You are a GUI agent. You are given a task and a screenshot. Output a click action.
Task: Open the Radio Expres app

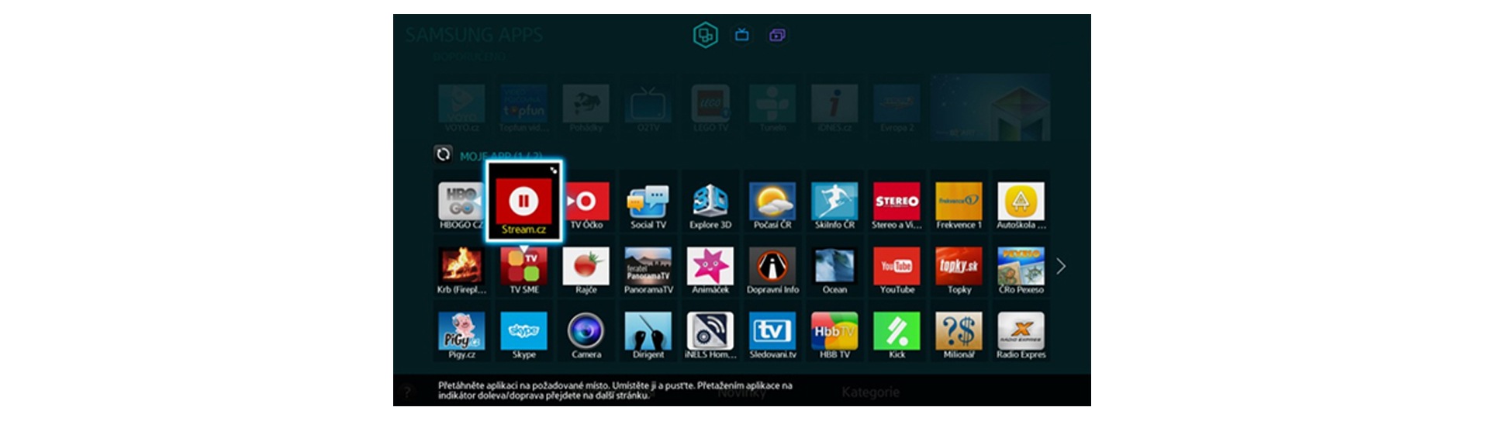click(x=1021, y=336)
